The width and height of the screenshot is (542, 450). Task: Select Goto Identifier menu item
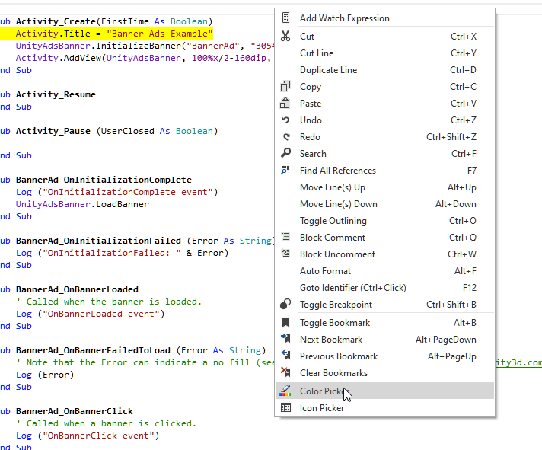(x=384, y=288)
